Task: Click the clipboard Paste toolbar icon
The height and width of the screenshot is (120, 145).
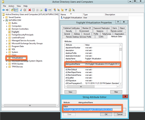Action: coord(25,10)
